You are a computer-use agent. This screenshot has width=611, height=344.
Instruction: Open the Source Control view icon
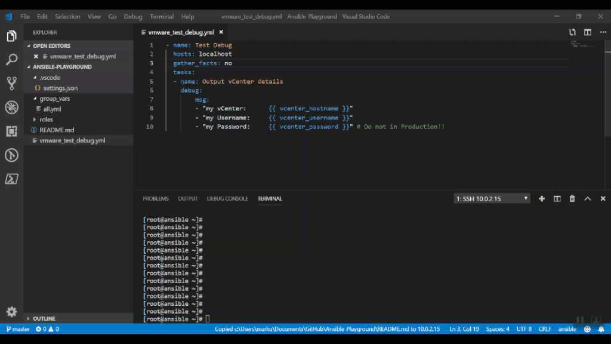click(11, 83)
